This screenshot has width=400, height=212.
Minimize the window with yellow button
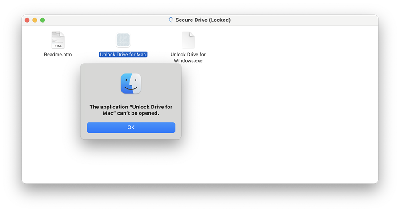click(x=35, y=20)
